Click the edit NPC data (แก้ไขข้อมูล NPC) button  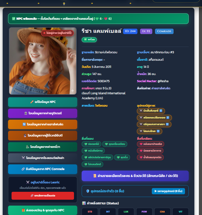(x=43, y=102)
